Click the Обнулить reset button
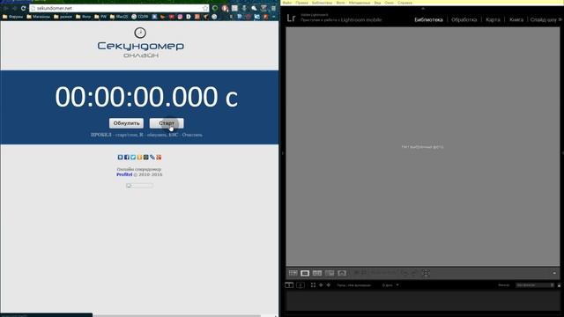Screen dimensions: 564x317 (x=126, y=123)
